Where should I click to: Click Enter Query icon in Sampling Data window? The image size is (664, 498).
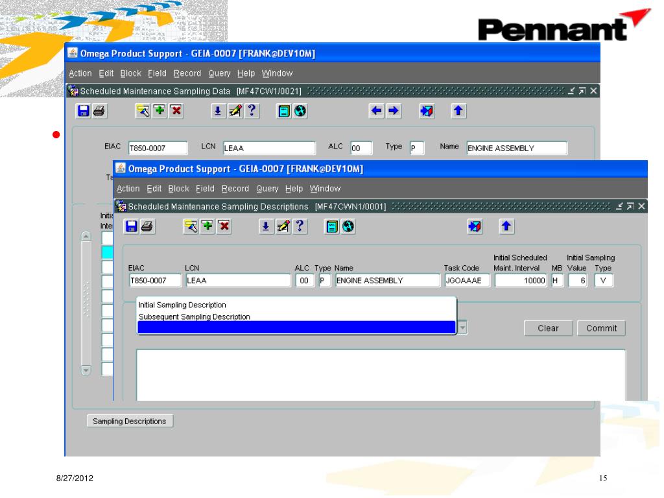pyautogui.click(x=143, y=111)
